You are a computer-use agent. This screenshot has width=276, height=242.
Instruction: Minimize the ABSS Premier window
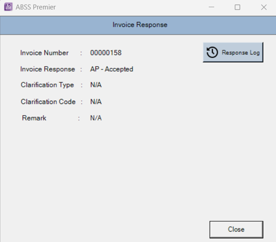(211, 7)
